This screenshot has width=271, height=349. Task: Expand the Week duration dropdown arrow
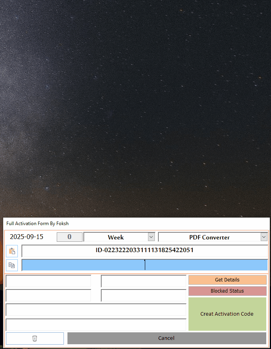point(151,237)
